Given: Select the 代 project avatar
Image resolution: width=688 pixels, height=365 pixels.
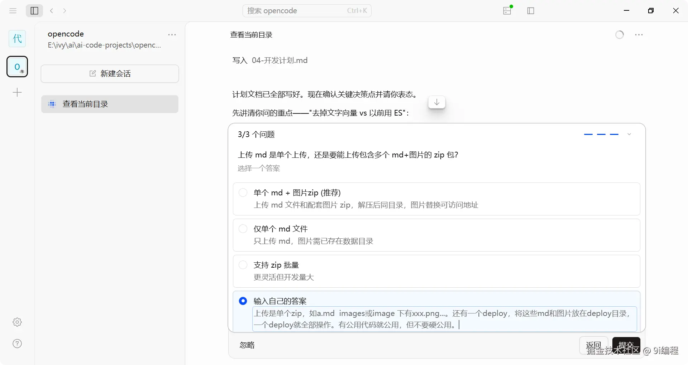Looking at the screenshot, I should [17, 38].
